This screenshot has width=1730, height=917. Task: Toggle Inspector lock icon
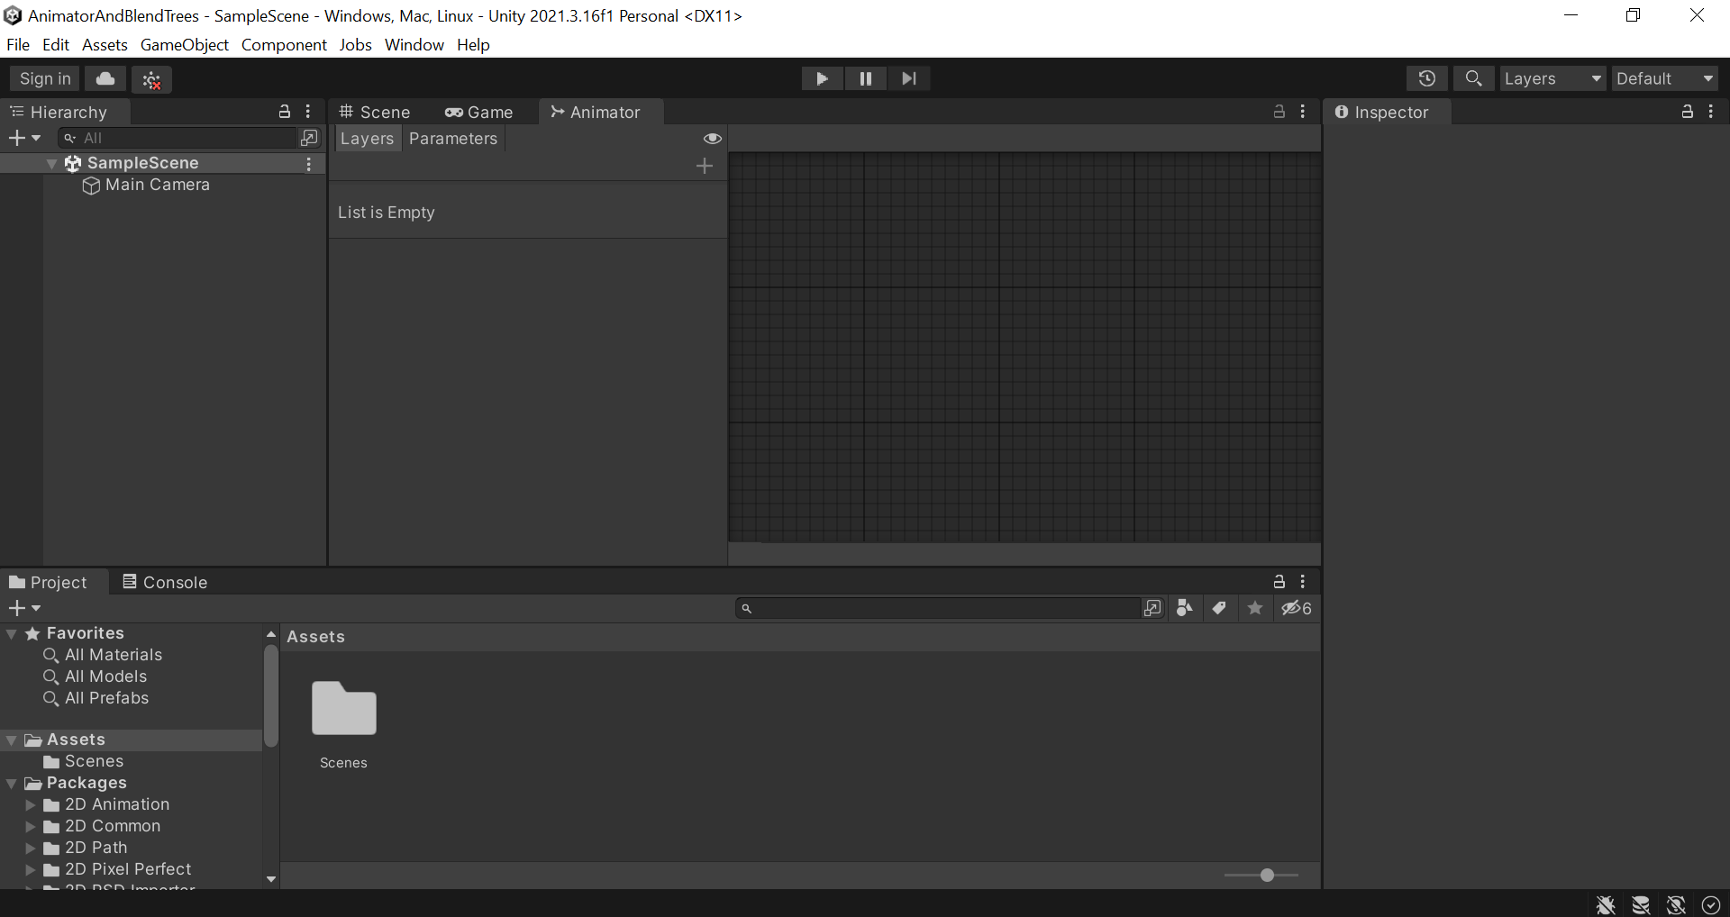pos(1688,112)
